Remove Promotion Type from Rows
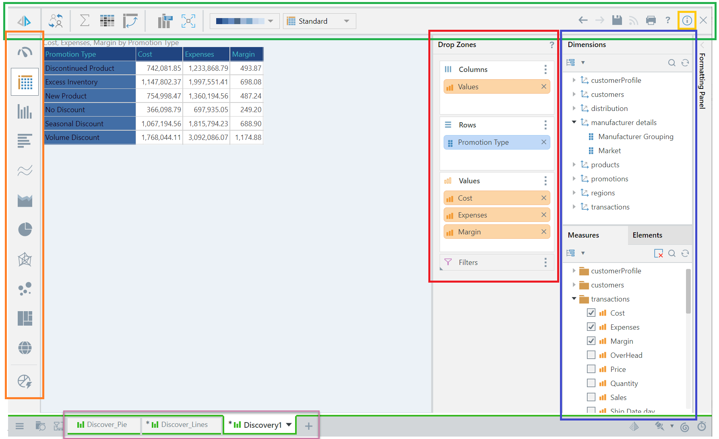Viewport: 719px width, 439px height. (543, 142)
